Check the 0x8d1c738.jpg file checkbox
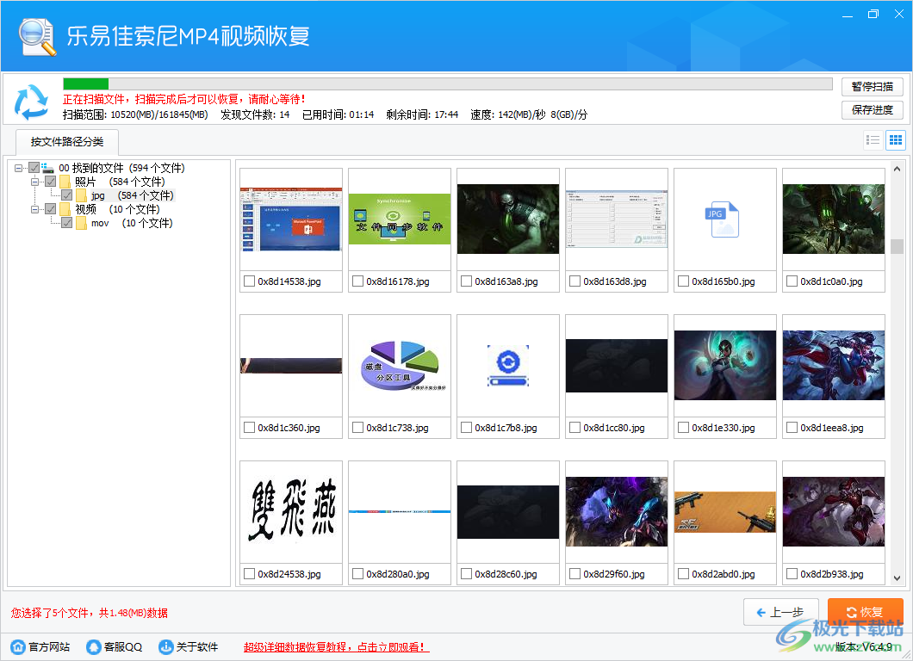The image size is (913, 661). click(x=357, y=428)
